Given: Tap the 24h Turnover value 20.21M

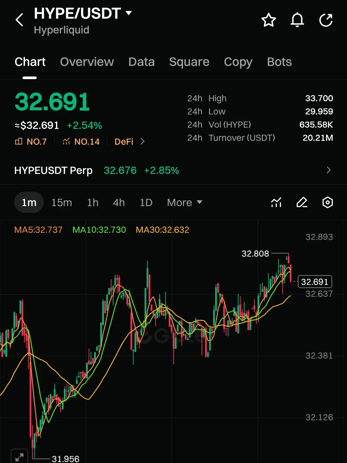Looking at the screenshot, I should (318, 138).
